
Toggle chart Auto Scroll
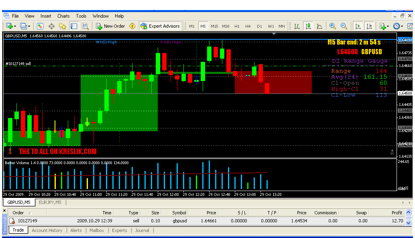click(x=358, y=26)
